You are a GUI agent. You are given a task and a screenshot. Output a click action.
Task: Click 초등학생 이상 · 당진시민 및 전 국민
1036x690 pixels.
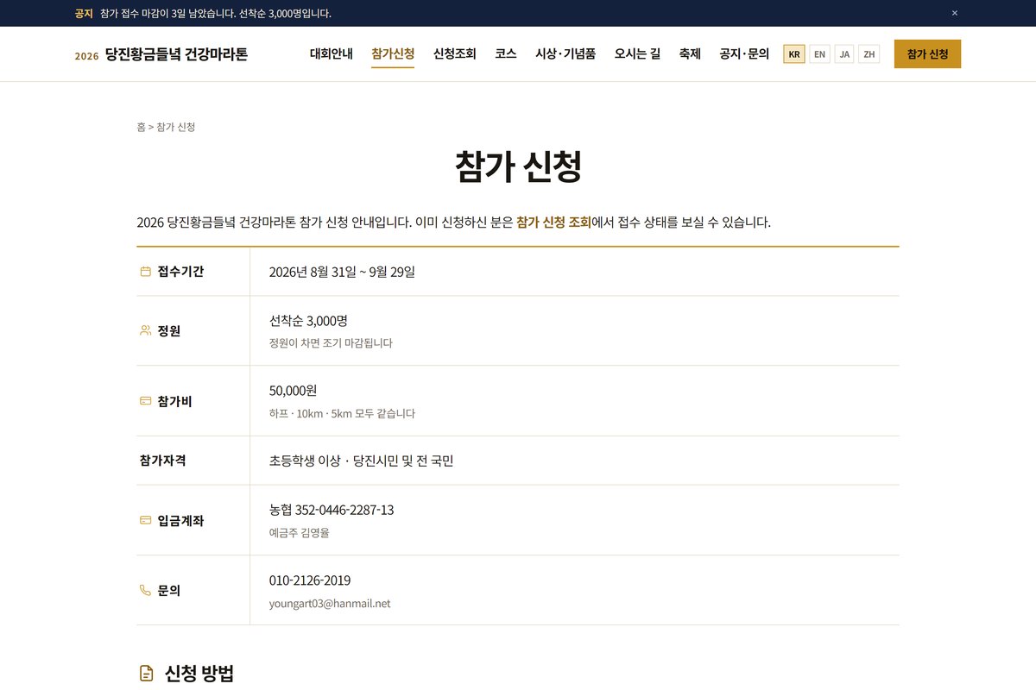[362, 461]
